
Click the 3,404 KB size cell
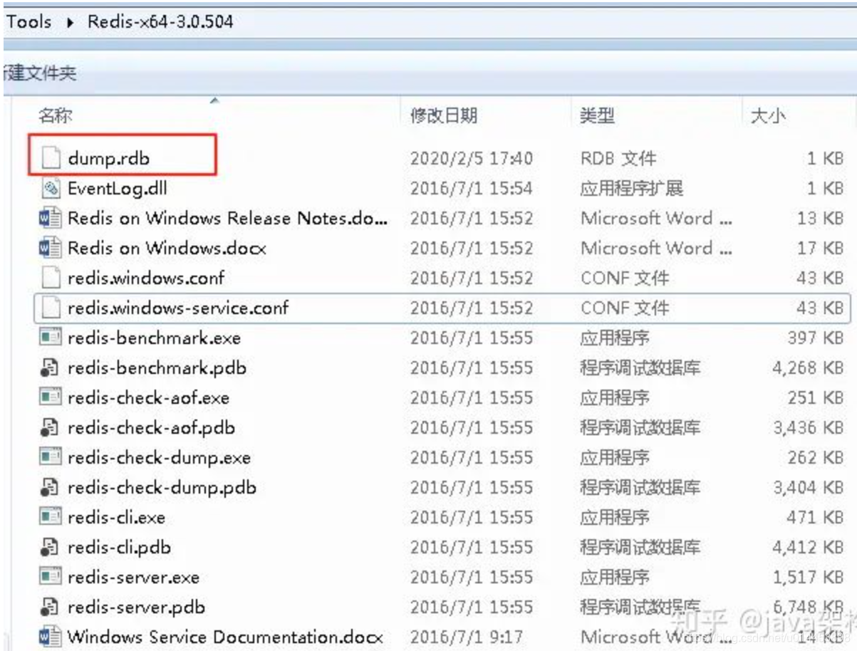808,487
